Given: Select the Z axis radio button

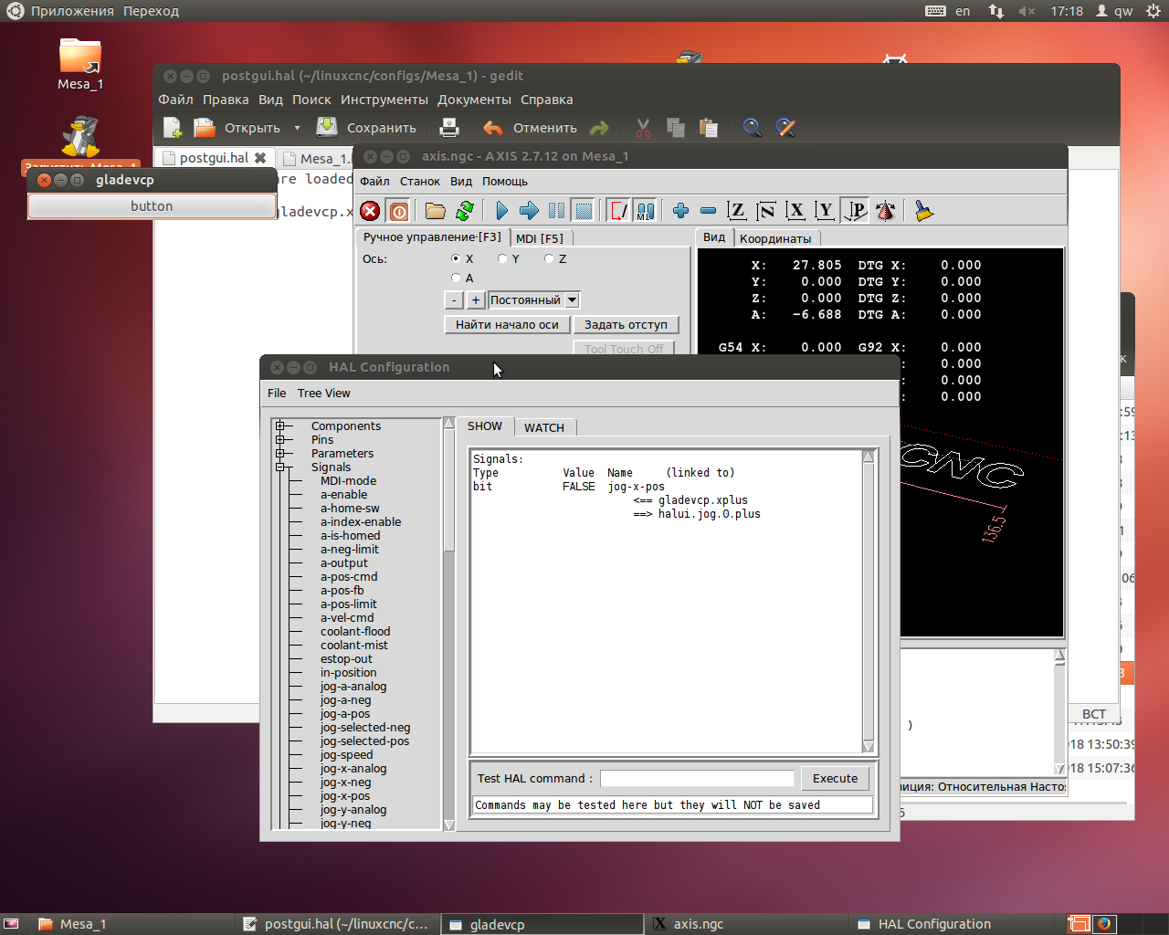Looking at the screenshot, I should point(549,259).
